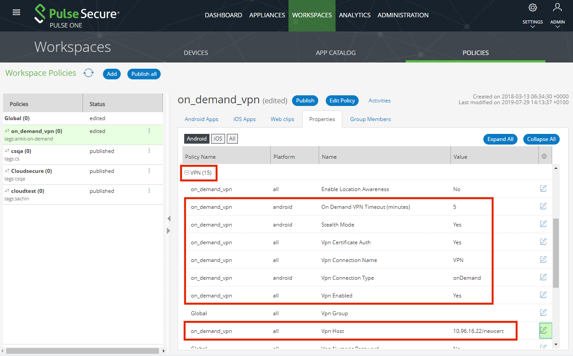Open options menu for on_demand_vpn policy

[149, 131]
